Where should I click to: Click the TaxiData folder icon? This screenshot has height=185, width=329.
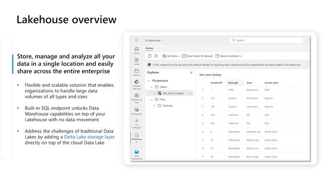tap(159, 106)
